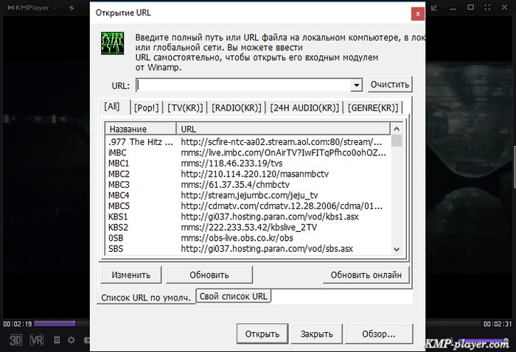Browse files with Обзор... button
516x352 pixels.
(x=379, y=334)
